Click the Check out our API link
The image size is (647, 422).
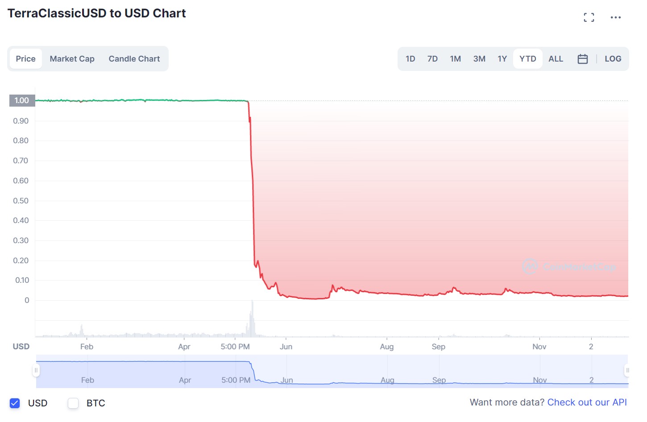coord(587,402)
